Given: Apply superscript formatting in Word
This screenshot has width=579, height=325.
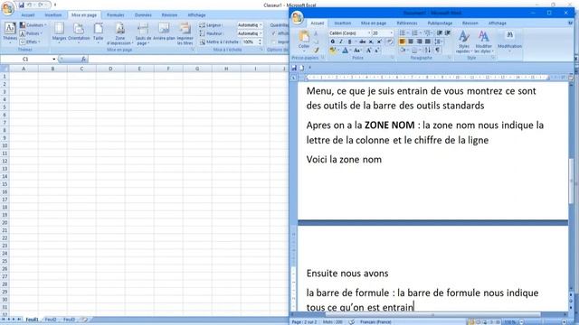Looking at the screenshot, I should point(379,42).
